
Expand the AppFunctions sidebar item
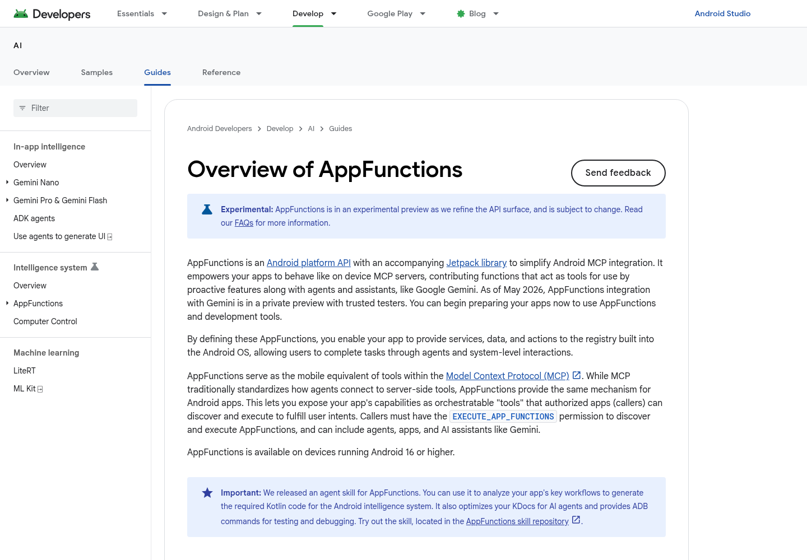7,304
